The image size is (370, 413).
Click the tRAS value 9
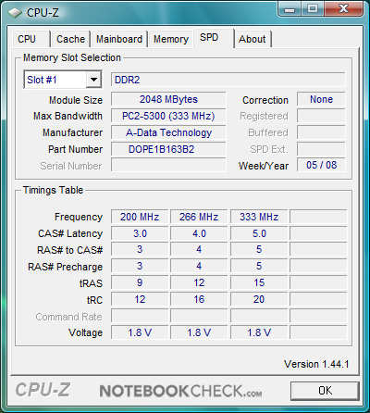(140, 282)
